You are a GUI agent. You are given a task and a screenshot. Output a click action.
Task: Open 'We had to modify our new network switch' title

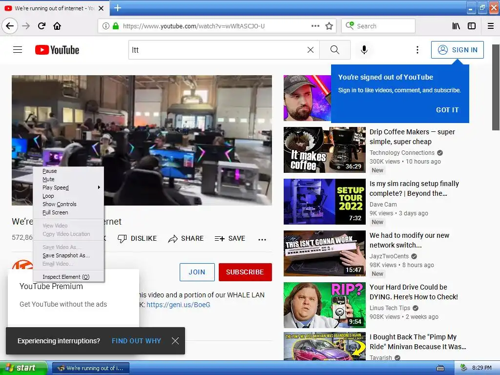pos(410,240)
